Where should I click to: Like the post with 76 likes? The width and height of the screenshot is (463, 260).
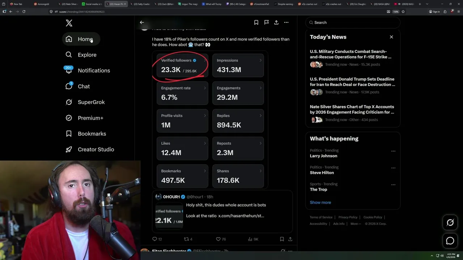(x=218, y=239)
